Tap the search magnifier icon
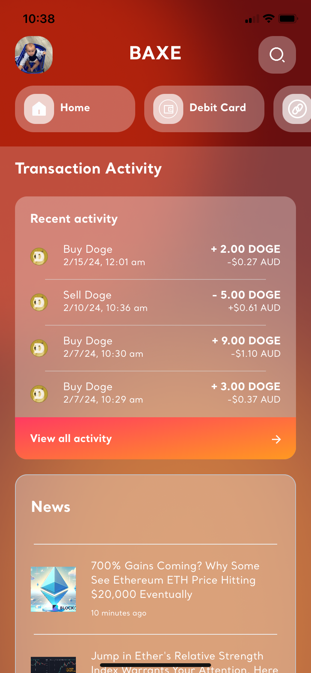311x673 pixels. point(277,55)
